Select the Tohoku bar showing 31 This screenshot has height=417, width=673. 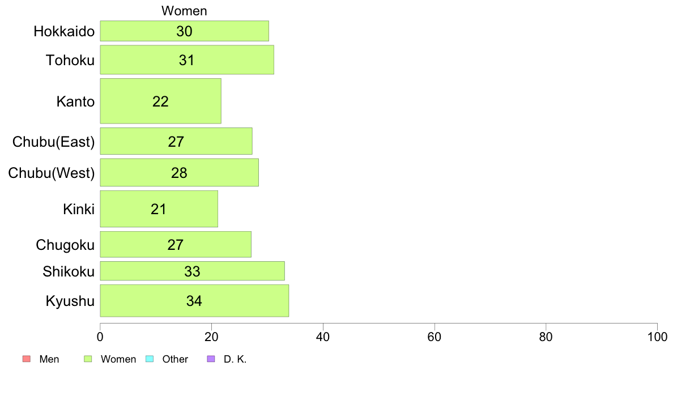(187, 60)
